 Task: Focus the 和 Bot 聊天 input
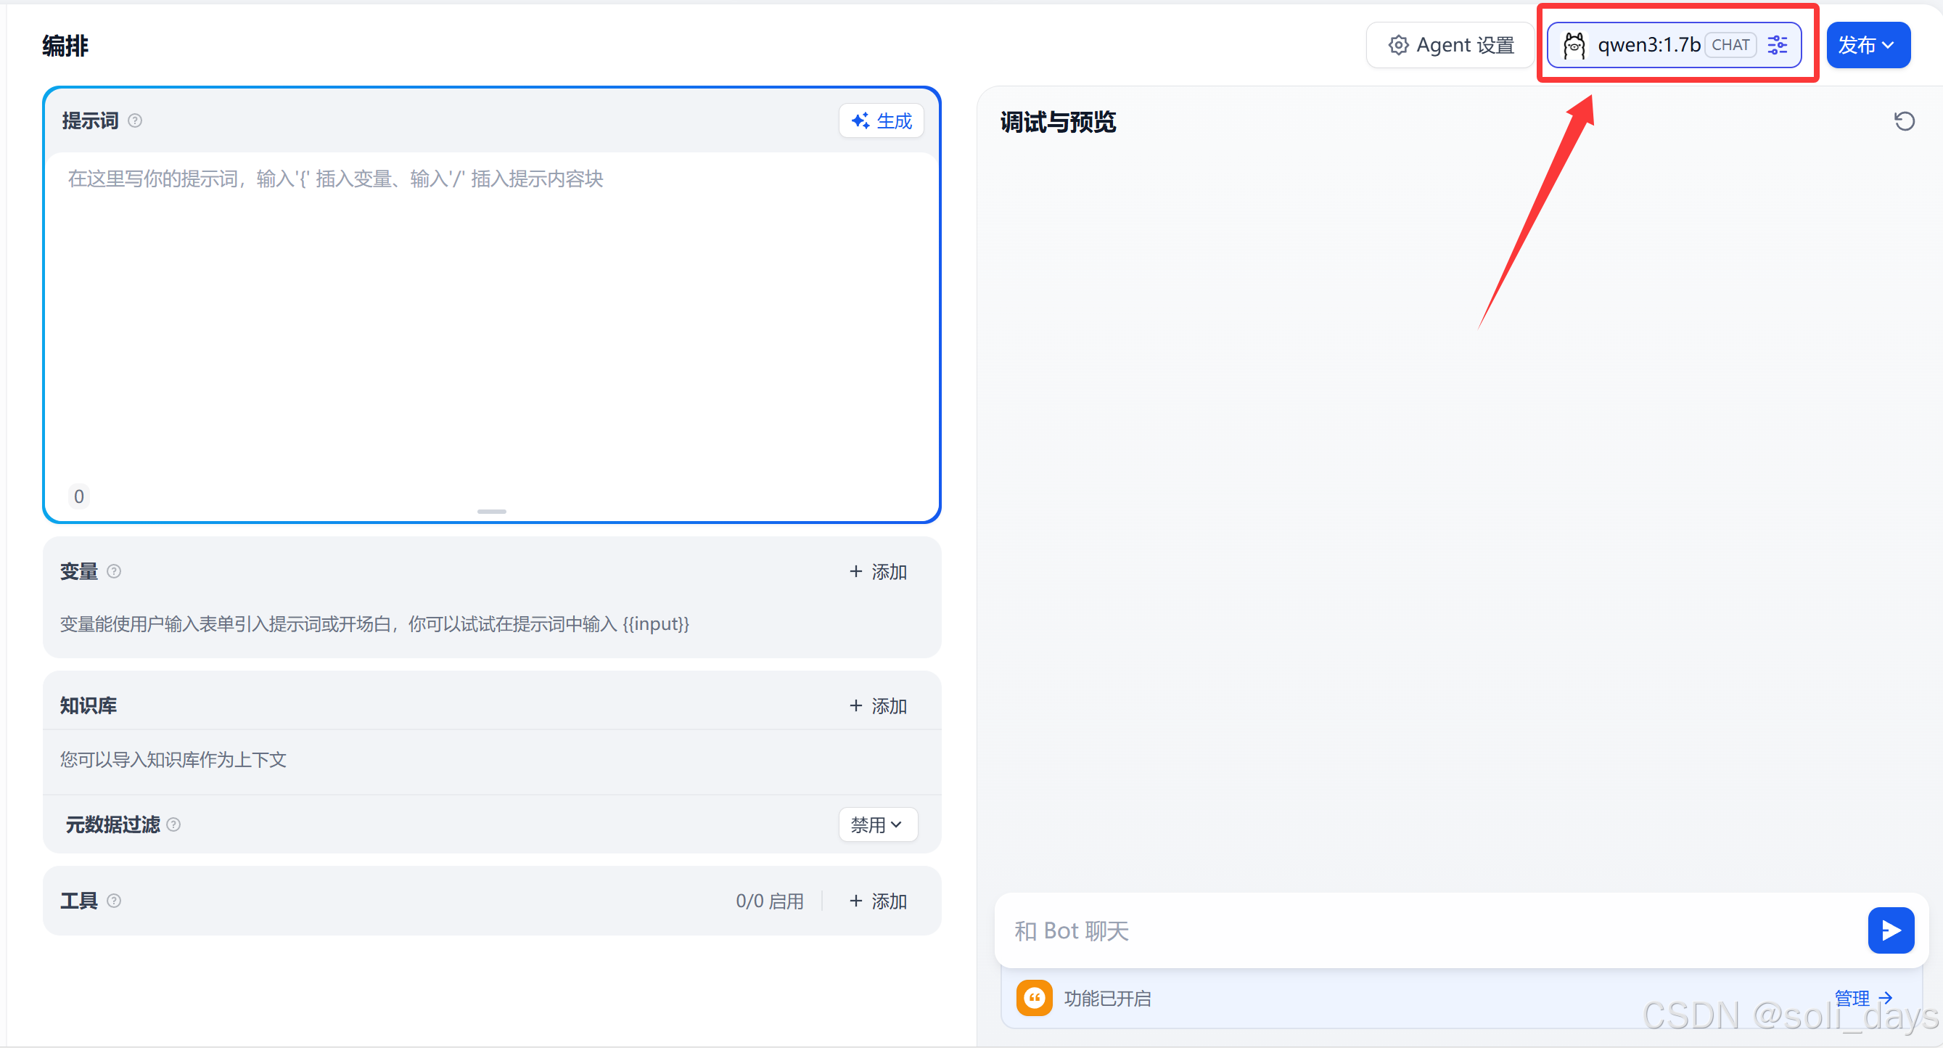(x=1433, y=931)
